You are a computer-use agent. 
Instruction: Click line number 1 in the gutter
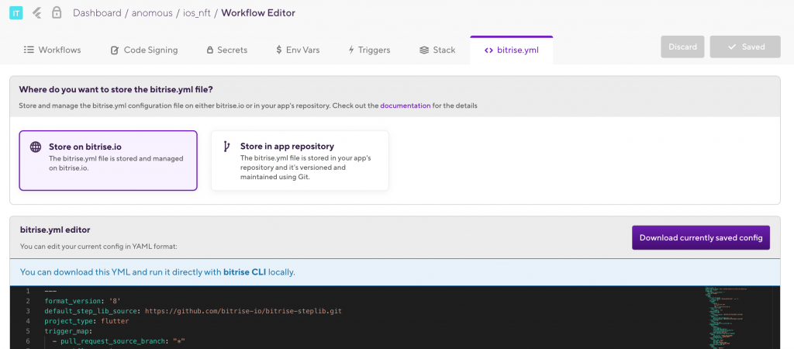point(28,291)
